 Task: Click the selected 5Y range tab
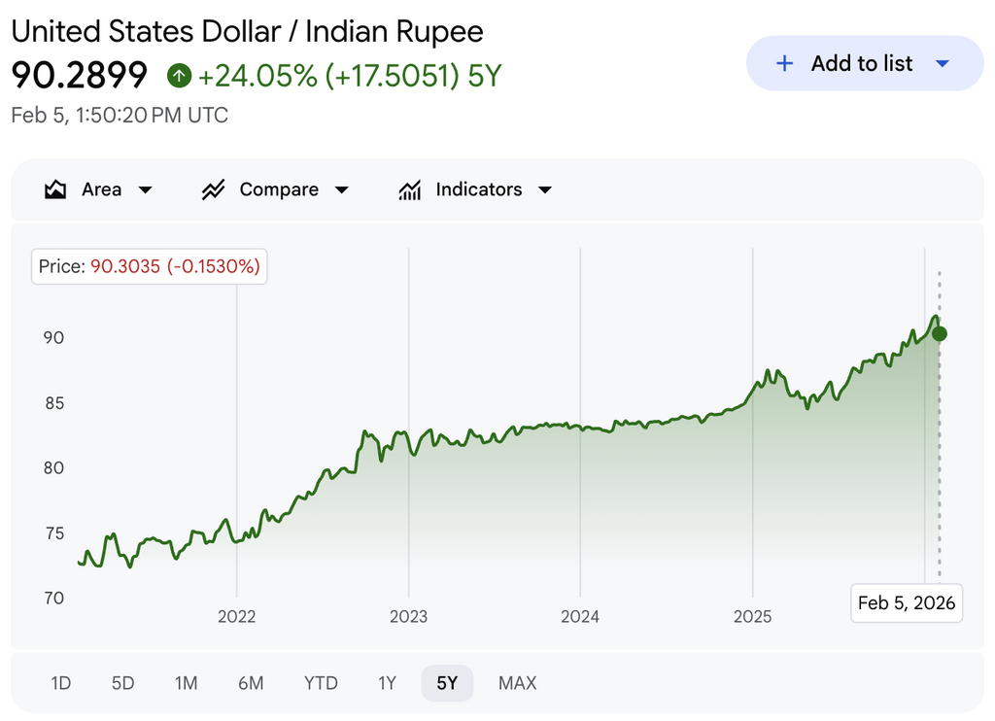(447, 683)
